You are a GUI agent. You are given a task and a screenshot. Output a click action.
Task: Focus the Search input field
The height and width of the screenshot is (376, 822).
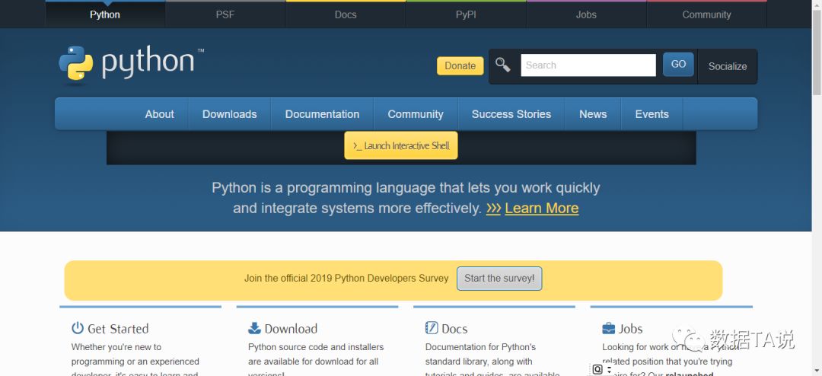click(x=588, y=65)
